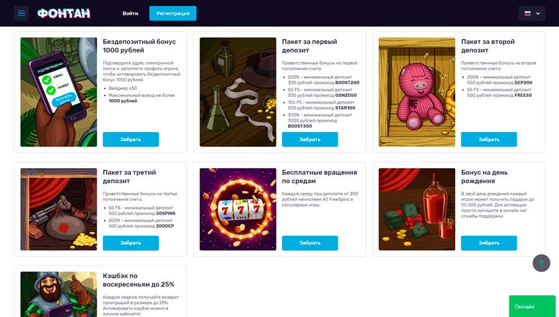Click Забрать under Пакет за первый депозит
559x317 pixels.
(x=310, y=139)
